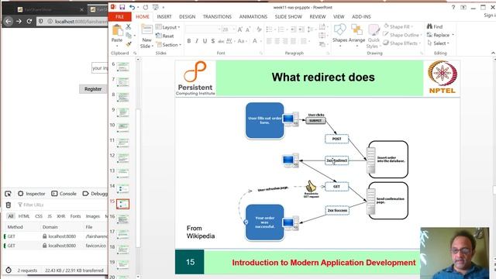Open the Section dropdown
This screenshot has height=279, width=496.
tap(169, 45)
